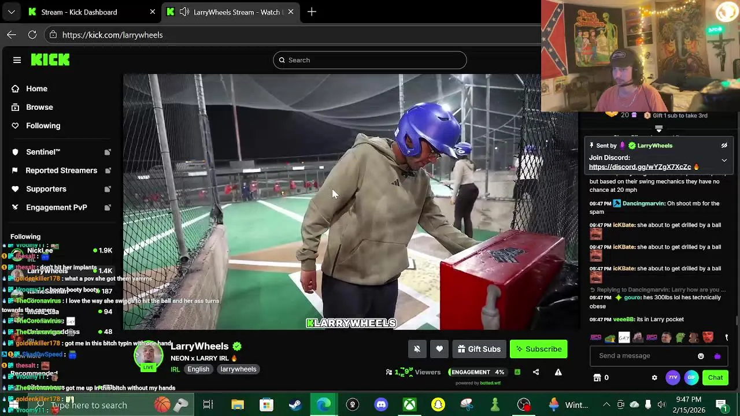
Task: Click the Gift Subs button
Action: [x=479, y=349]
